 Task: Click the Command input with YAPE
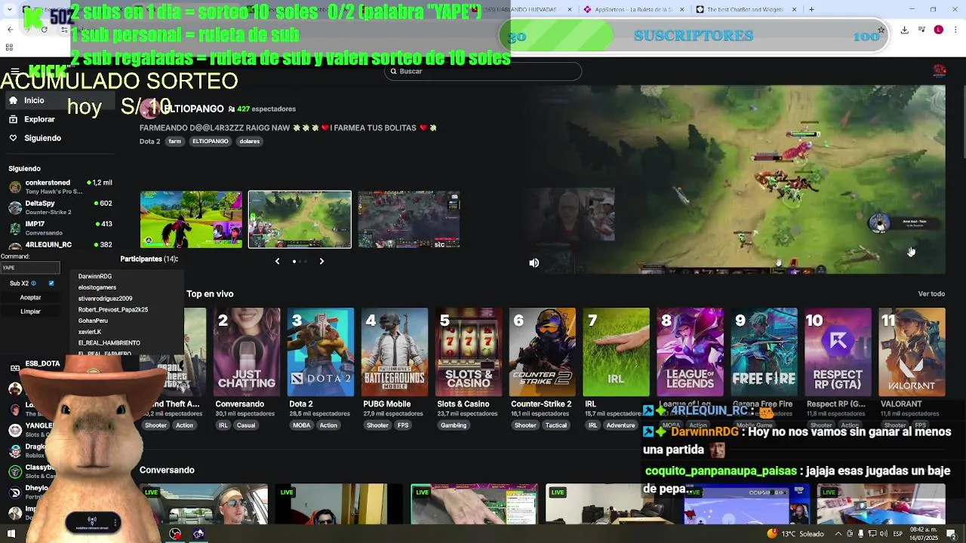pos(30,267)
